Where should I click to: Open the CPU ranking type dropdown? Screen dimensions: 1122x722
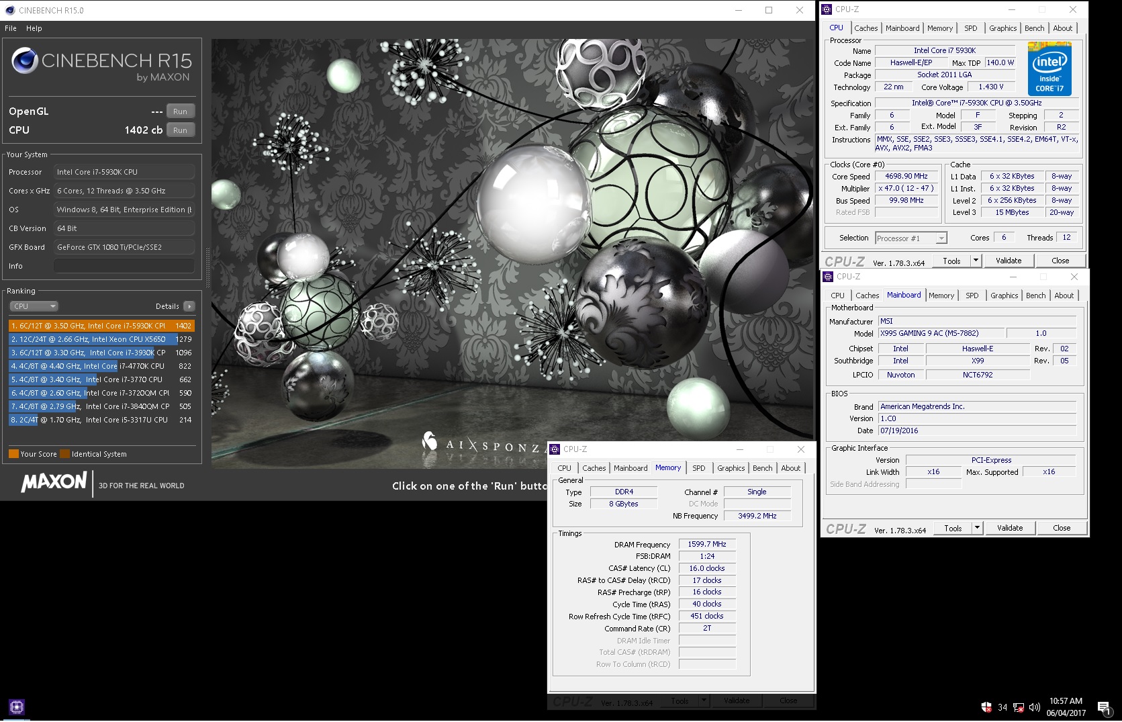tap(34, 306)
